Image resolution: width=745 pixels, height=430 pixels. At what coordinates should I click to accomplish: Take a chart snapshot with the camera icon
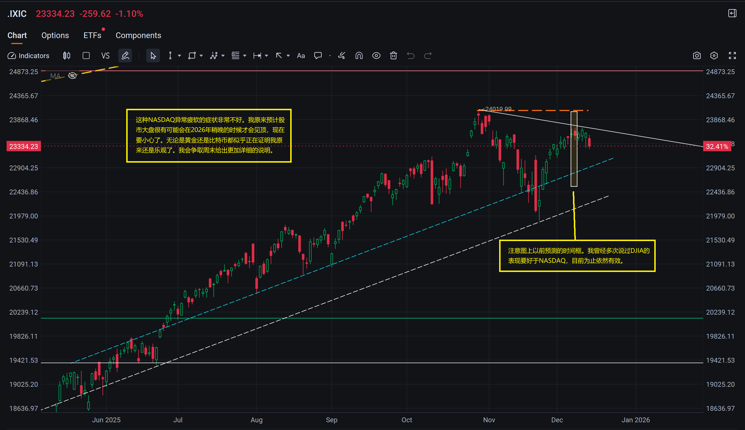click(697, 56)
